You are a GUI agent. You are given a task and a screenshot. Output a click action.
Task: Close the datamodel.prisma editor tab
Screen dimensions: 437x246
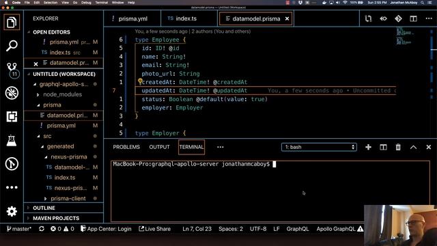pyautogui.click(x=287, y=18)
